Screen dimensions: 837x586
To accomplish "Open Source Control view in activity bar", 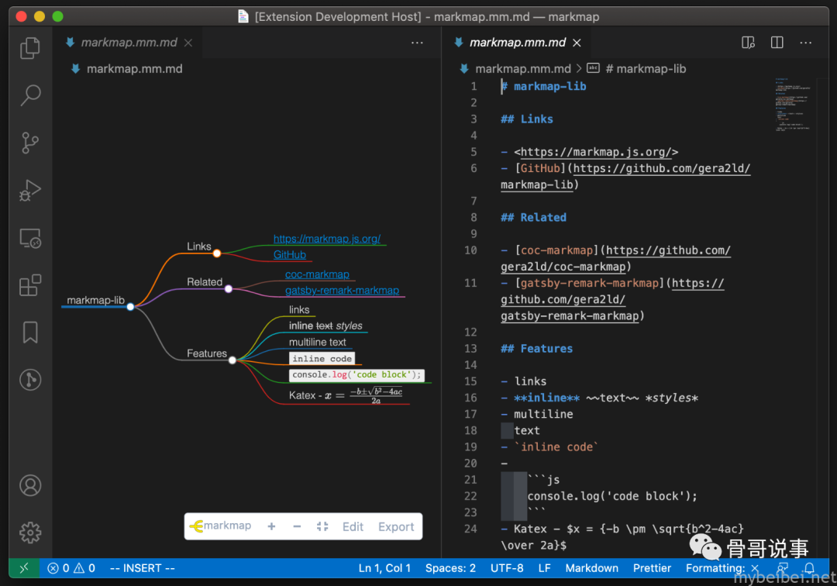I will point(30,143).
